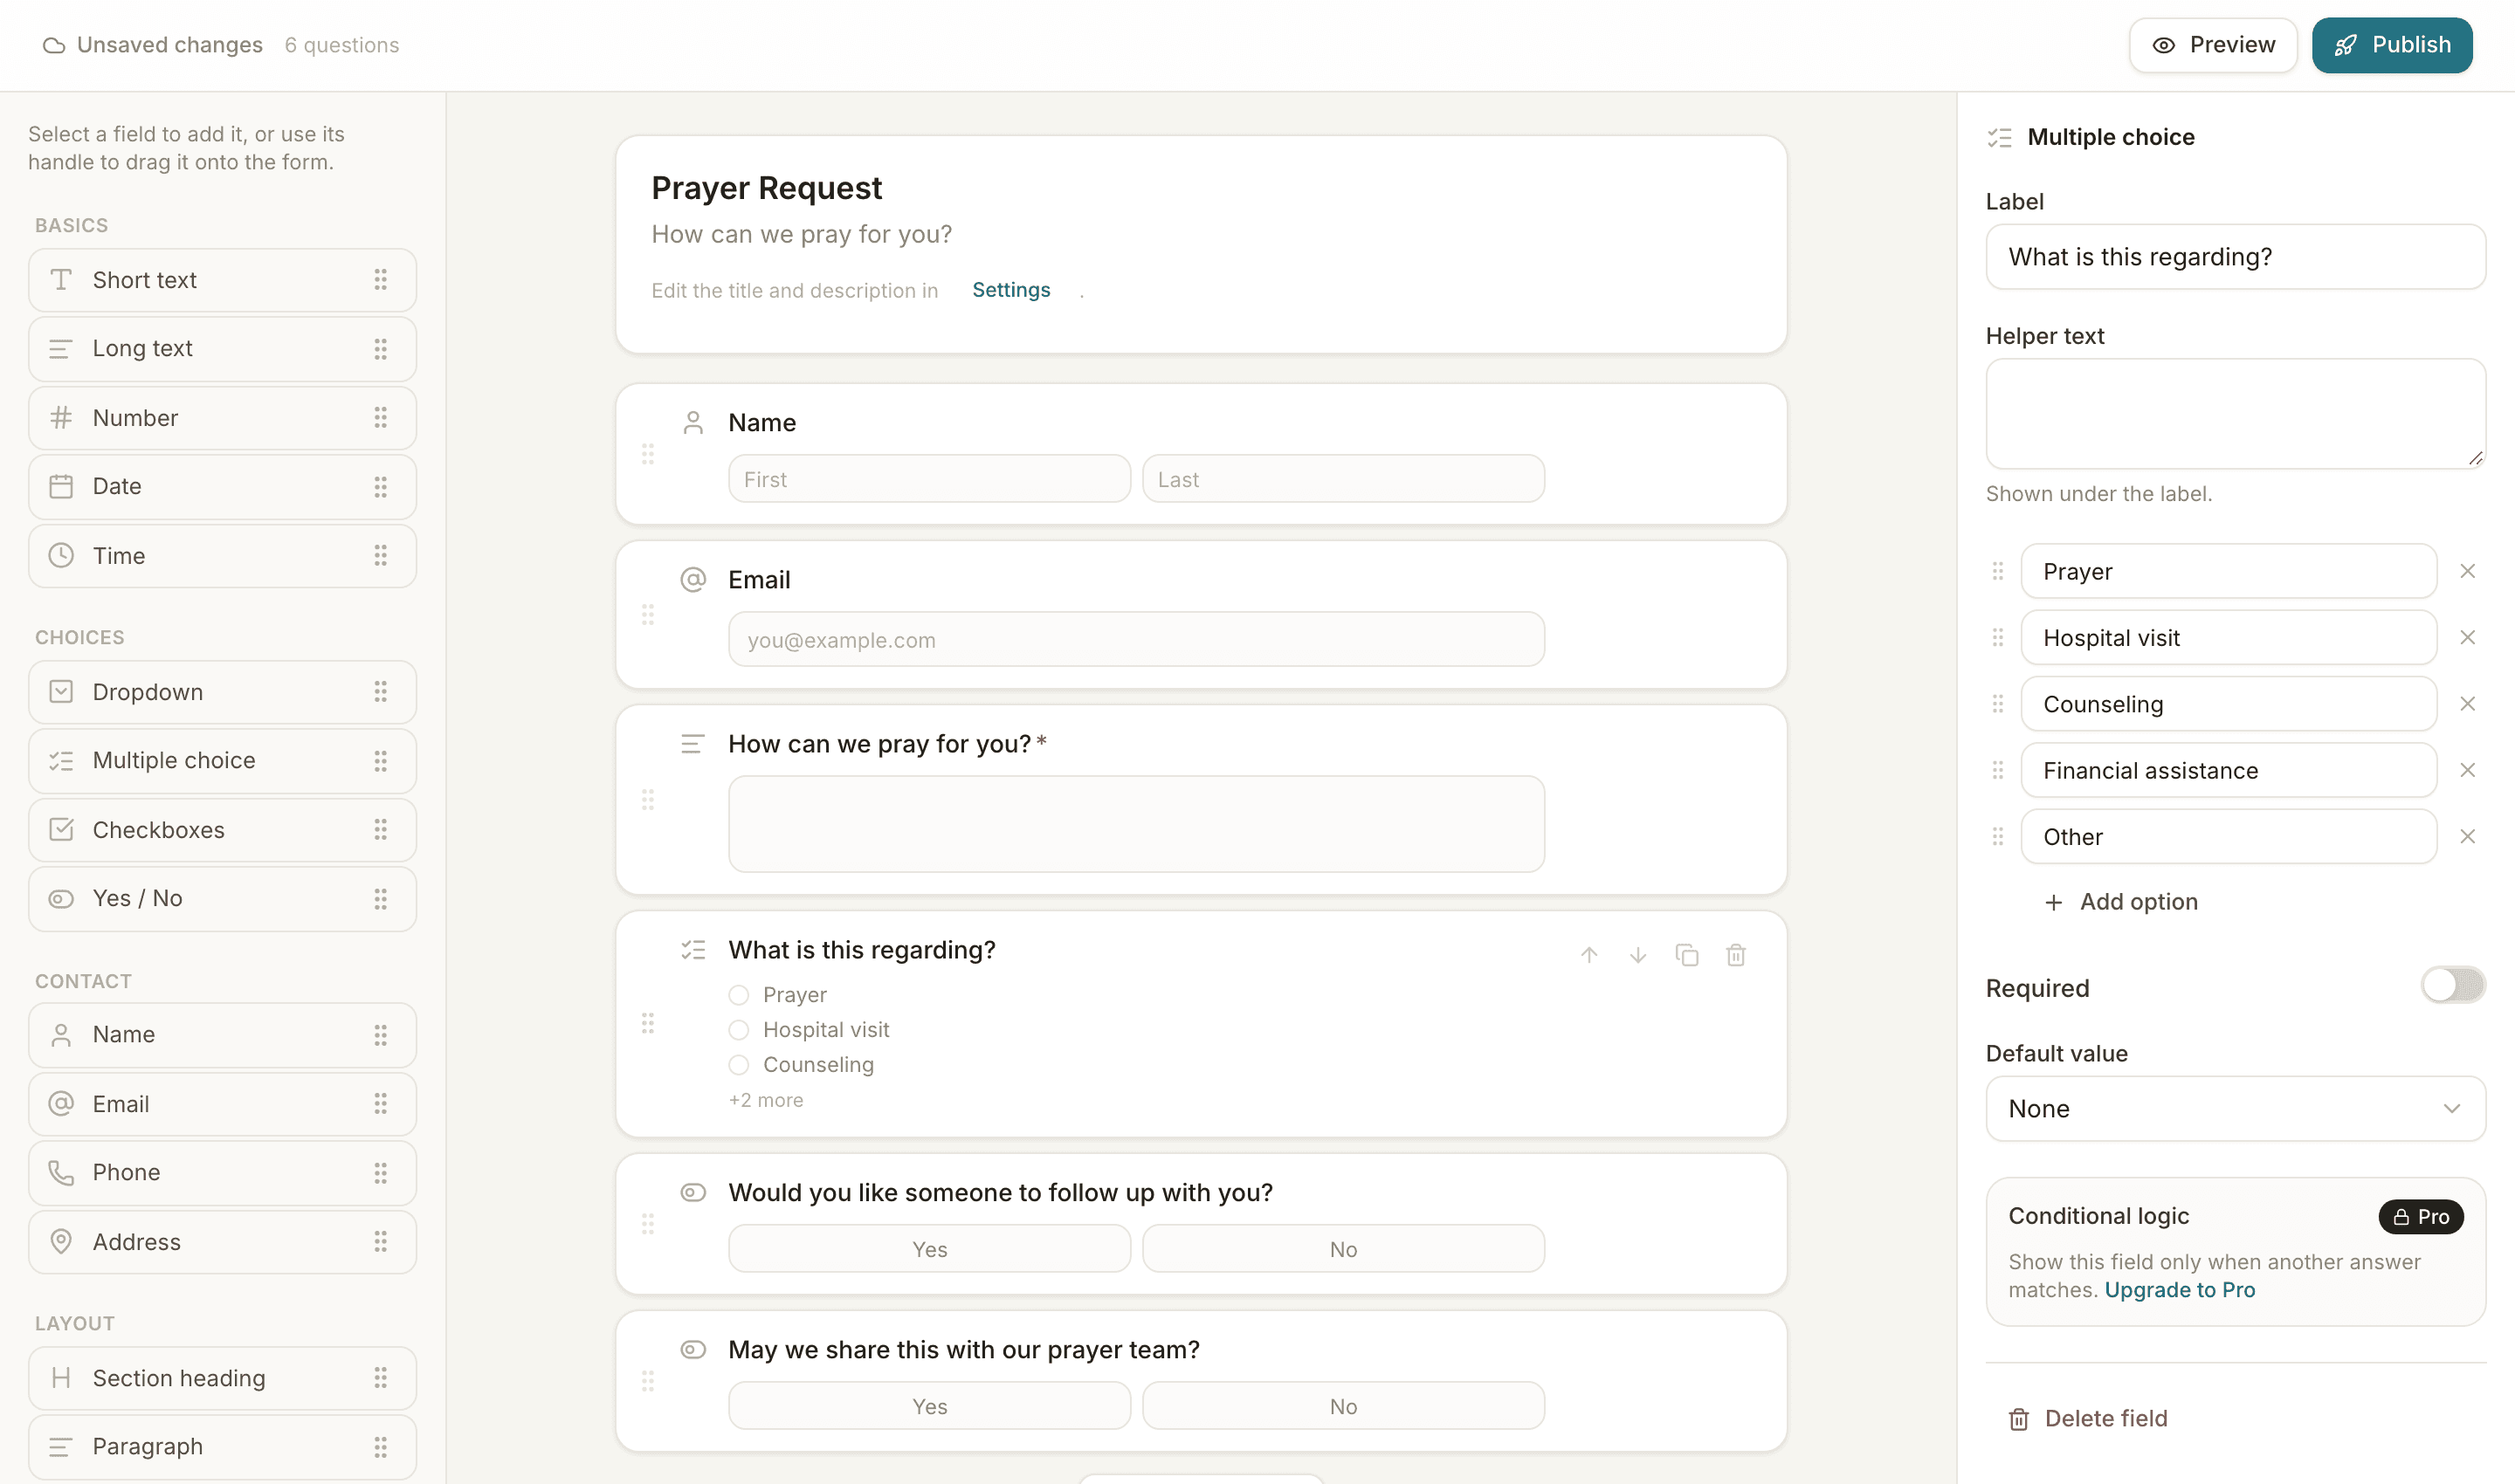Viewport: 2515px width, 1484px height.
Task: Add a Number field
Action: pyautogui.click(x=222, y=418)
